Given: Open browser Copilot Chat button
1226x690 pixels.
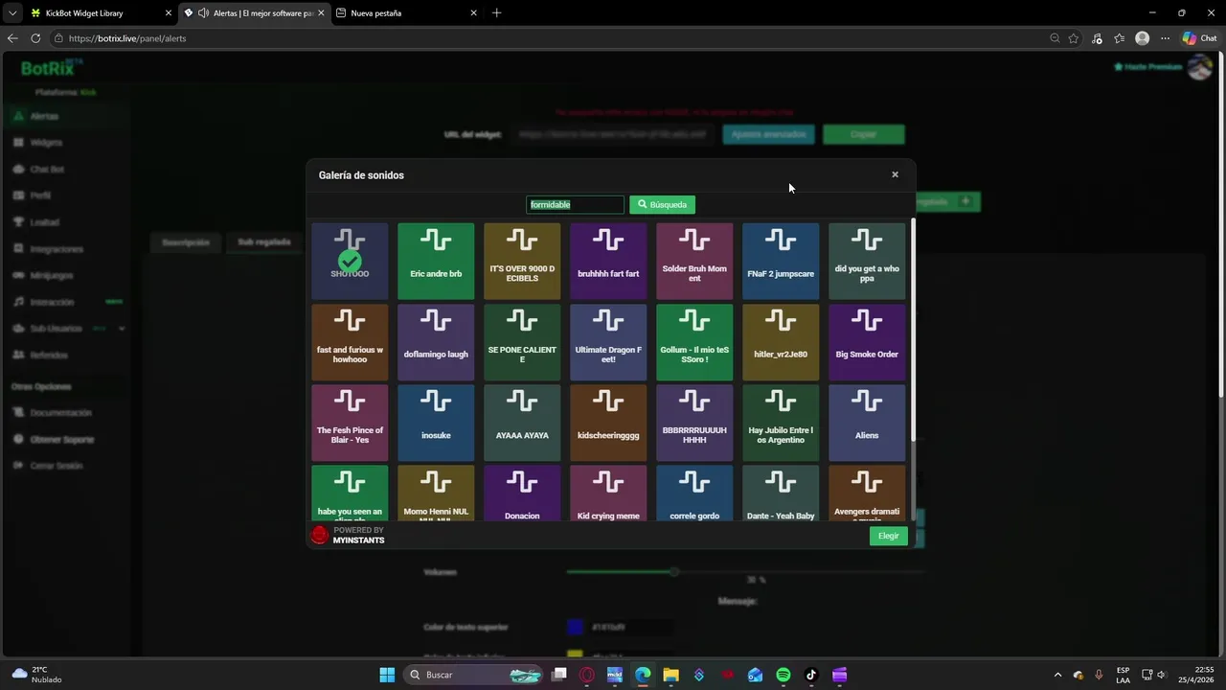Looking at the screenshot, I should coord(1199,38).
